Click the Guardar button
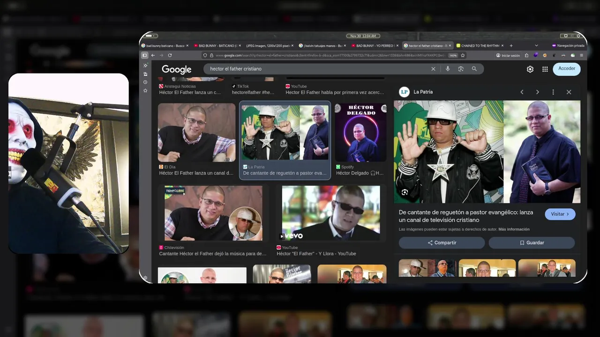The height and width of the screenshot is (337, 600). click(x=532, y=243)
